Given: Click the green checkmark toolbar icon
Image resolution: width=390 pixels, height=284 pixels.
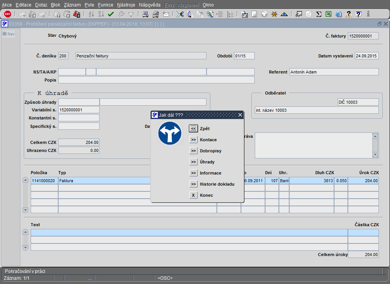Looking at the screenshot, I should click(x=111, y=14).
